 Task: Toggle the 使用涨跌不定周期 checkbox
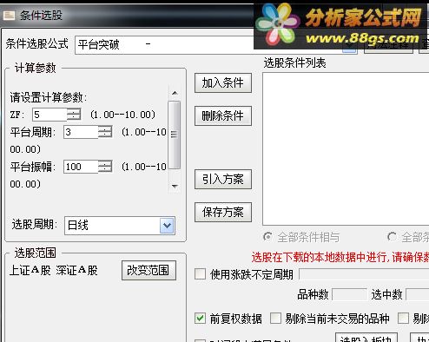coord(201,274)
